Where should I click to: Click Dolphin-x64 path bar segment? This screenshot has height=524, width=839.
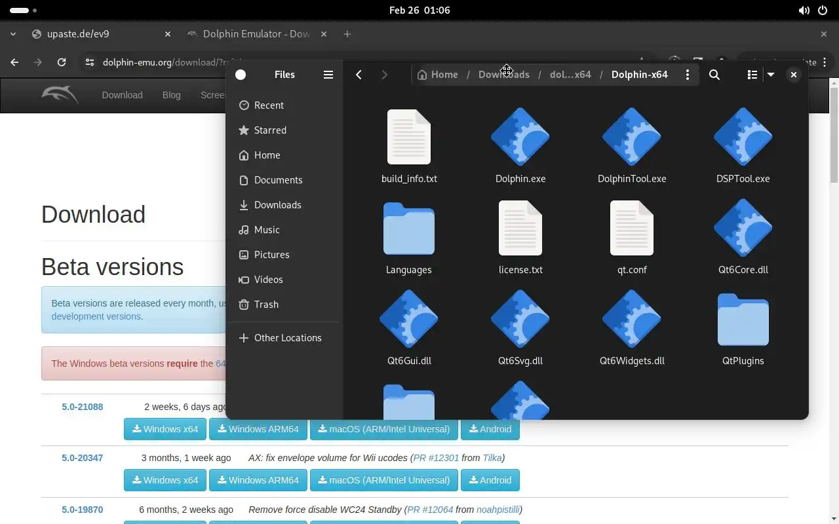tap(640, 75)
